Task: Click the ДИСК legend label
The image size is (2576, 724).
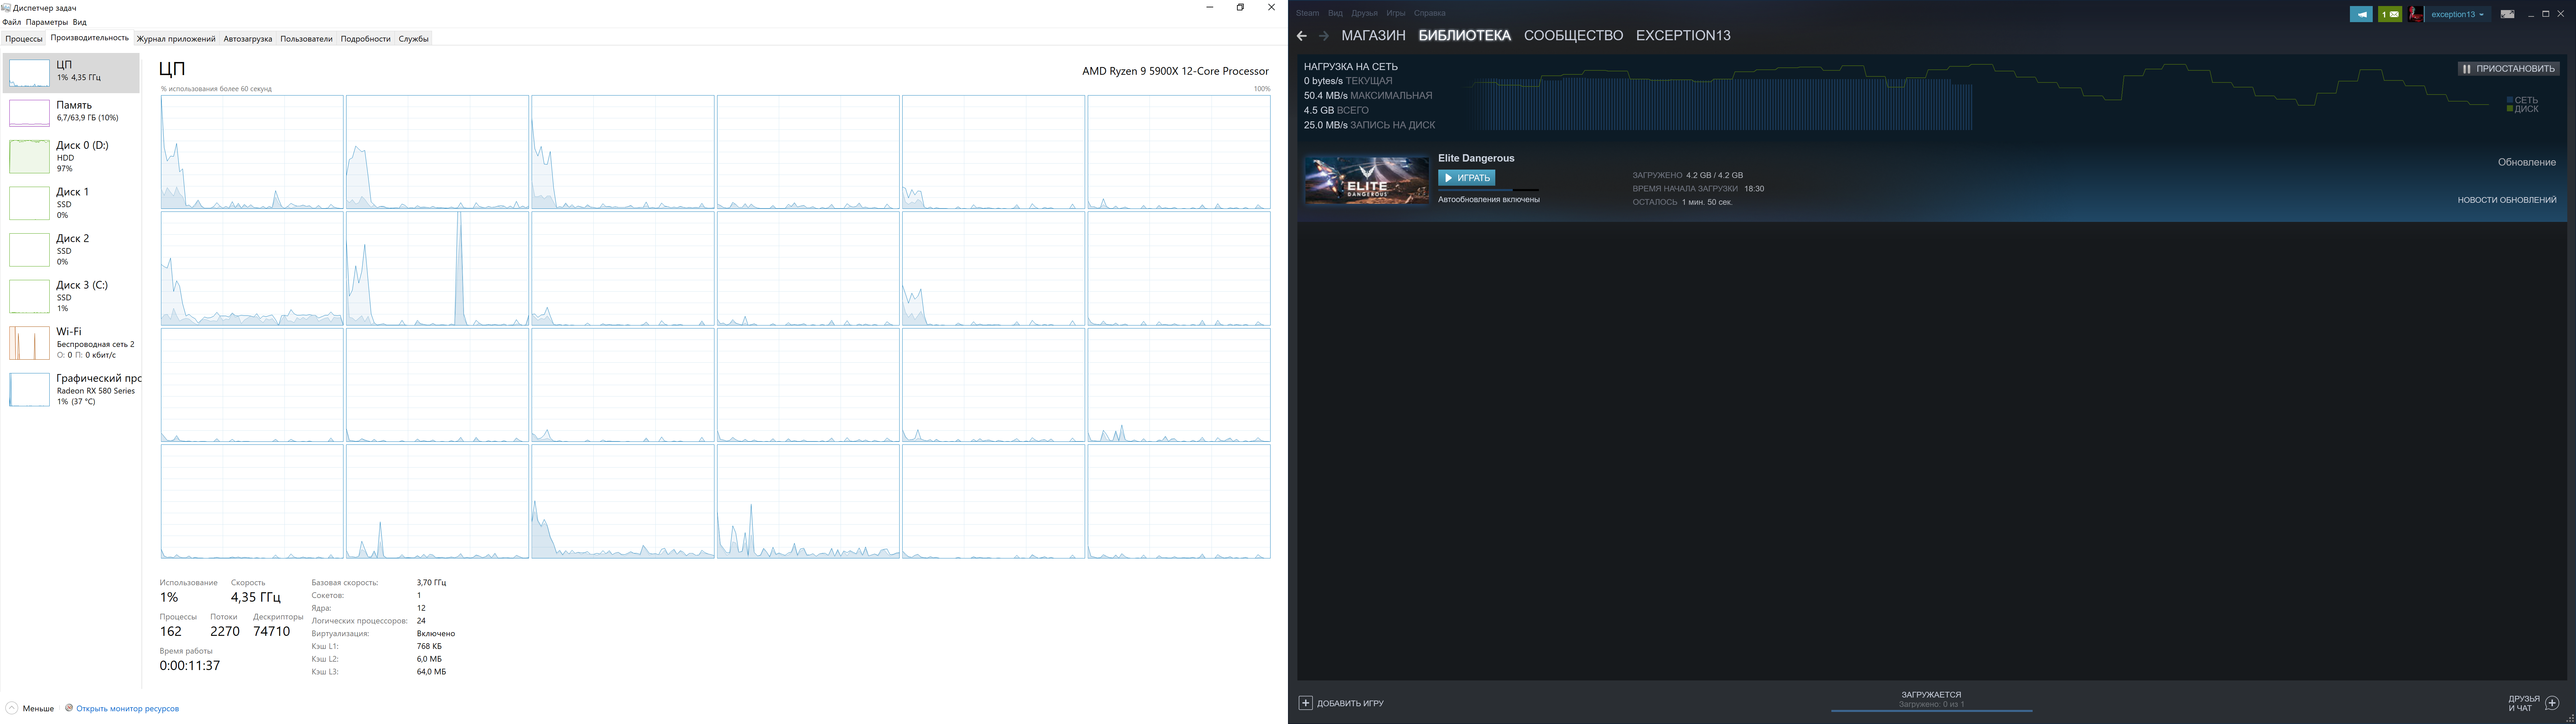Action: coord(2526,109)
